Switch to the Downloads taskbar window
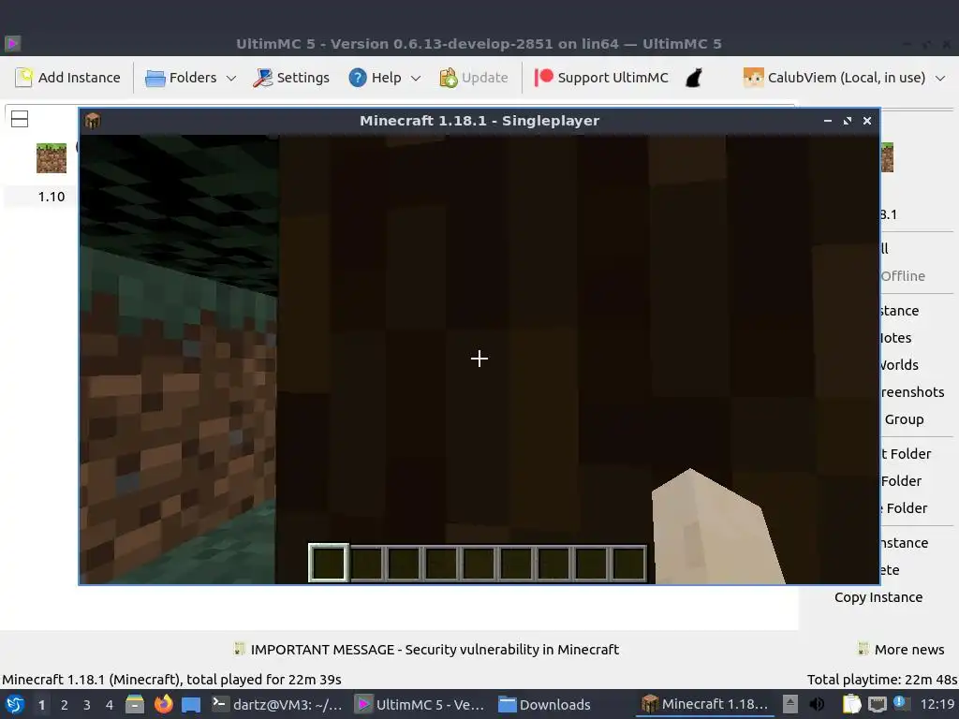This screenshot has height=719, width=959. click(544, 704)
